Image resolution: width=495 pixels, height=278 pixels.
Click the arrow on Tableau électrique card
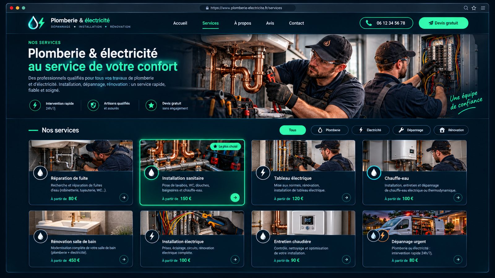(x=346, y=197)
